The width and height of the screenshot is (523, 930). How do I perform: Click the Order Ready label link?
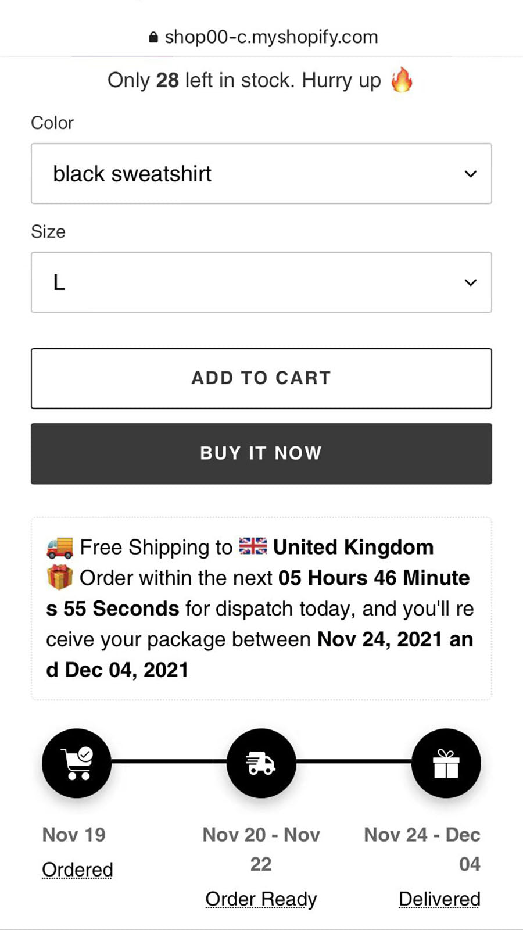pyautogui.click(x=261, y=899)
